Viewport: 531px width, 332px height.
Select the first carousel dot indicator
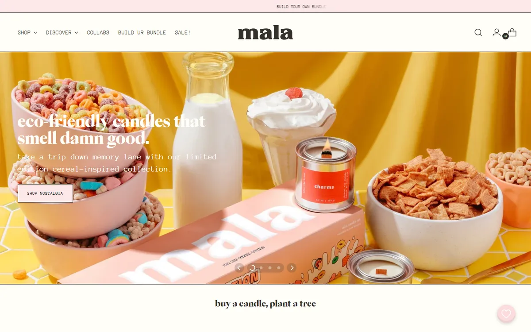(252, 268)
